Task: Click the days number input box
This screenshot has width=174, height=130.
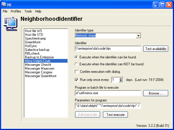Action: coord(115,80)
